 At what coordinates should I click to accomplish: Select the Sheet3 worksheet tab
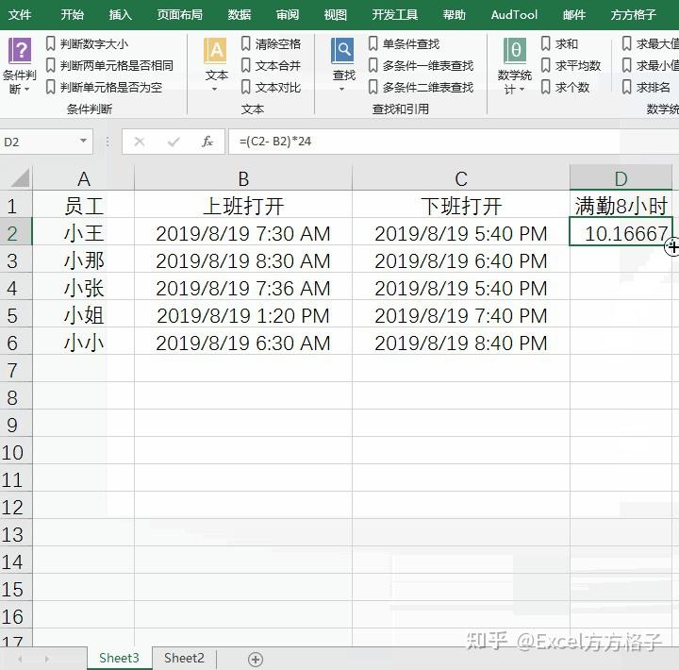point(119,658)
